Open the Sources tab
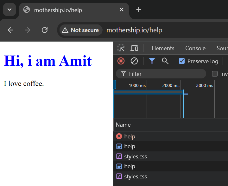The image size is (228, 186). pyautogui.click(x=222, y=48)
